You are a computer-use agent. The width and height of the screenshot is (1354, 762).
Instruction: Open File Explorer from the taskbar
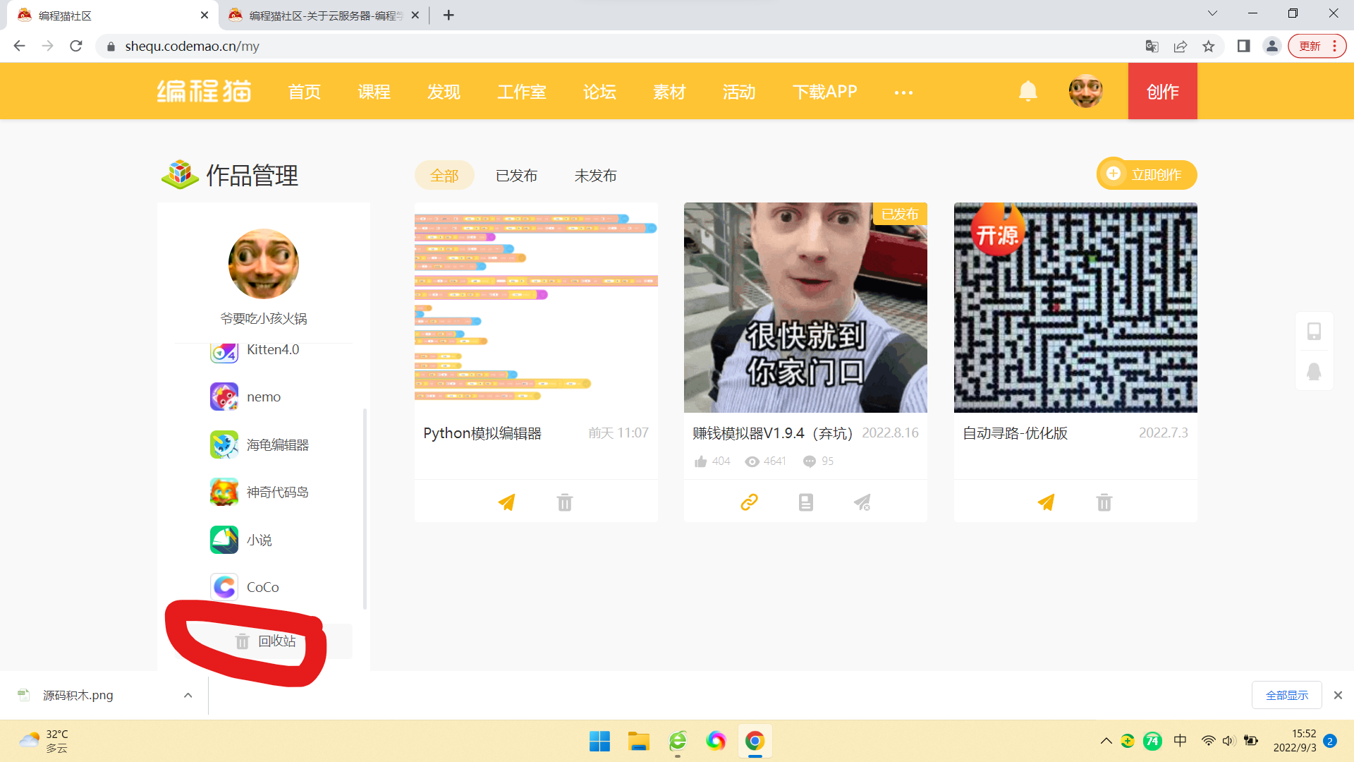click(639, 741)
